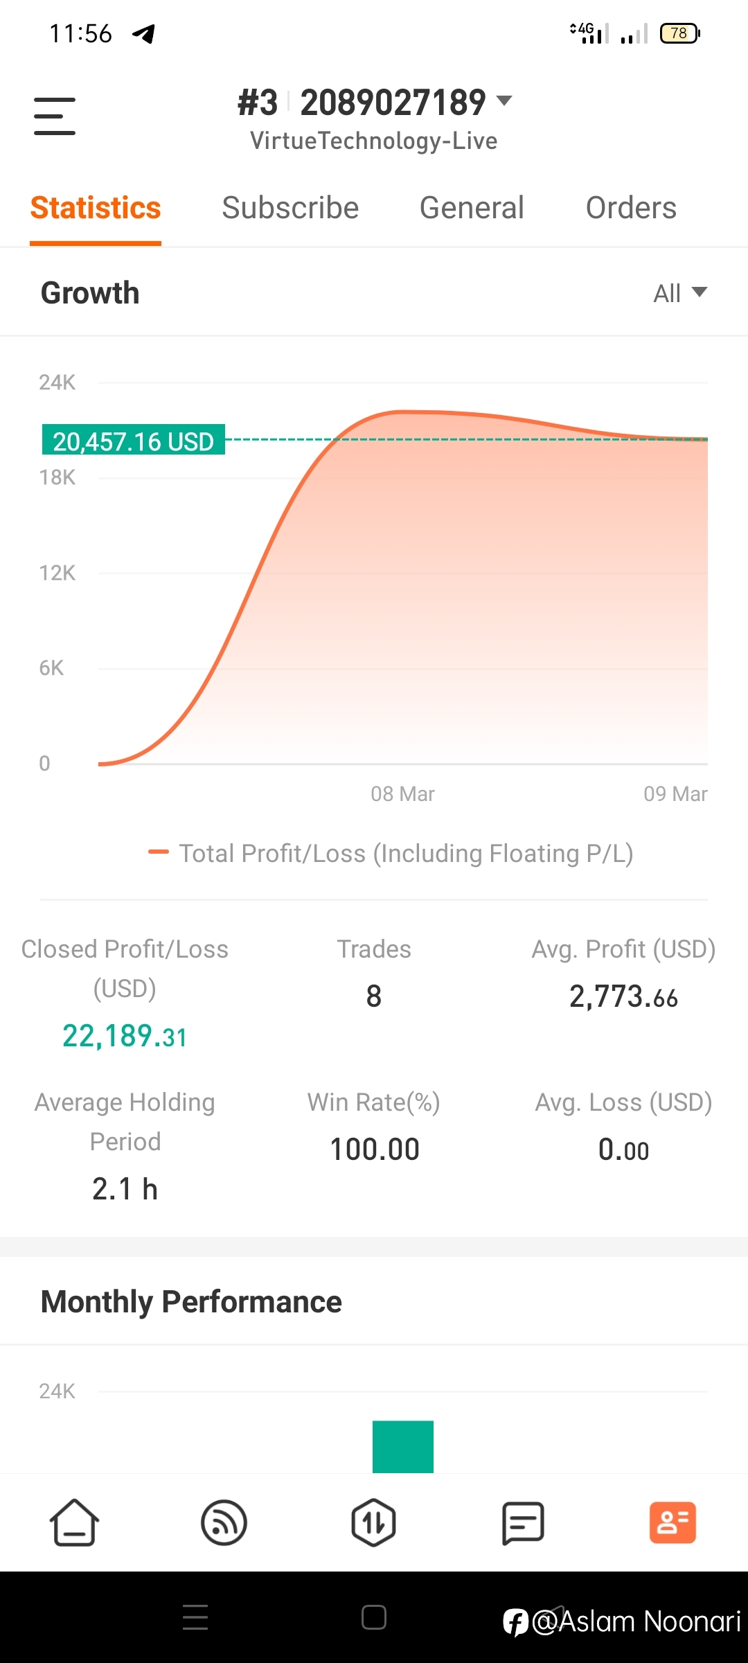Tap the Closed Profit/Loss value 22,189.31
Image resolution: width=748 pixels, height=1663 pixels.
pos(125,1036)
